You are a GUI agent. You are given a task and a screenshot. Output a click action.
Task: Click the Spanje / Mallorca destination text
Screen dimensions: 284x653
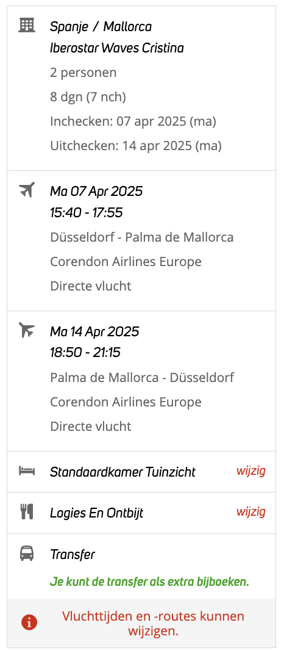(x=101, y=27)
